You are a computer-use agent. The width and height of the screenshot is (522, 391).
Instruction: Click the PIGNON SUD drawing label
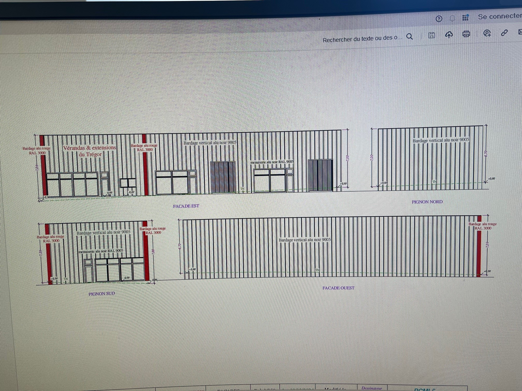(102, 294)
